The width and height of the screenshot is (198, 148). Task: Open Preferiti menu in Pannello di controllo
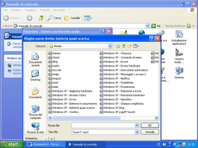click(x=45, y=10)
